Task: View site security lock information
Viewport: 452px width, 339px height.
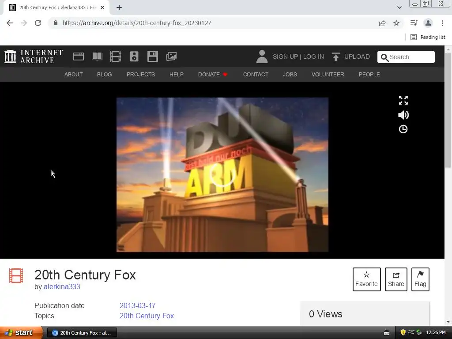Action: coord(56,23)
